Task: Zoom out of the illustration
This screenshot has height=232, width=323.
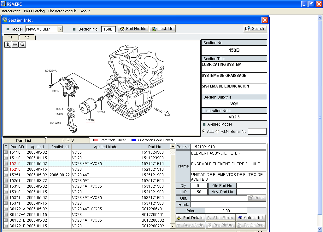Action: coord(22,44)
